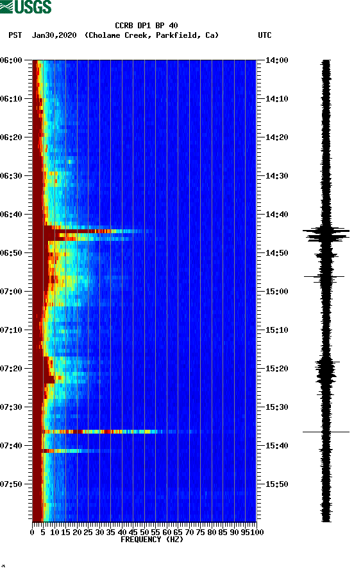The image size is (354, 573).
Task: Click the '07:50' PST time label
Action: (x=12, y=484)
